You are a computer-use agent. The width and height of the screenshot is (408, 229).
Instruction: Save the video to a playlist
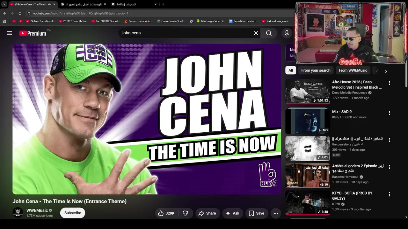(257, 213)
